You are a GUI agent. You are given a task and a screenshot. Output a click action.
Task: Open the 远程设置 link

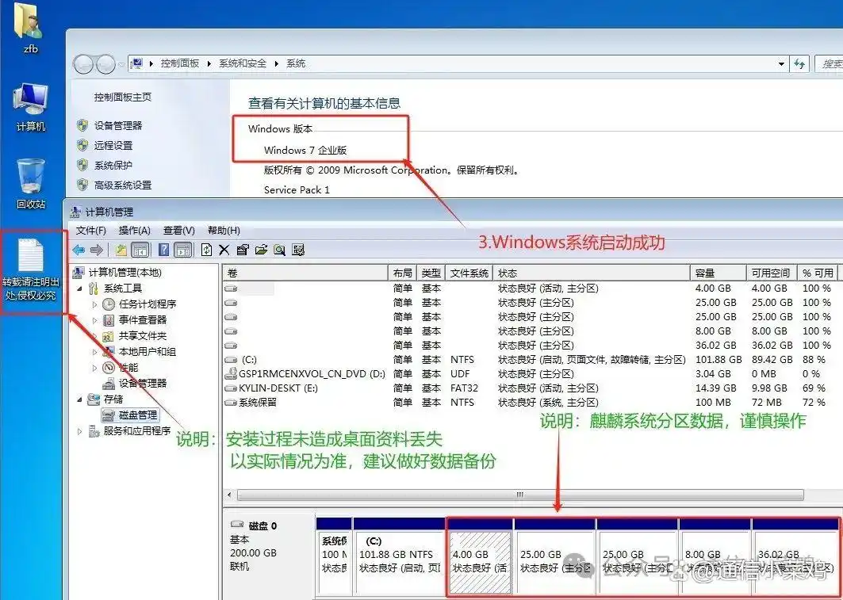(113, 146)
